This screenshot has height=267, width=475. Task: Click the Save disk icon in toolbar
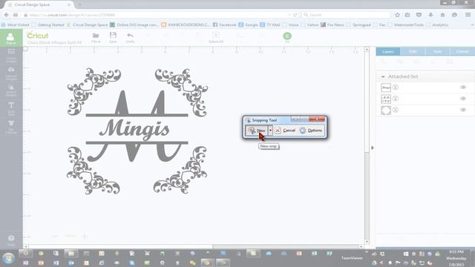[113, 37]
